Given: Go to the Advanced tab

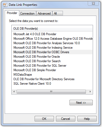Looking at the screenshot, I should coord(44,13).
